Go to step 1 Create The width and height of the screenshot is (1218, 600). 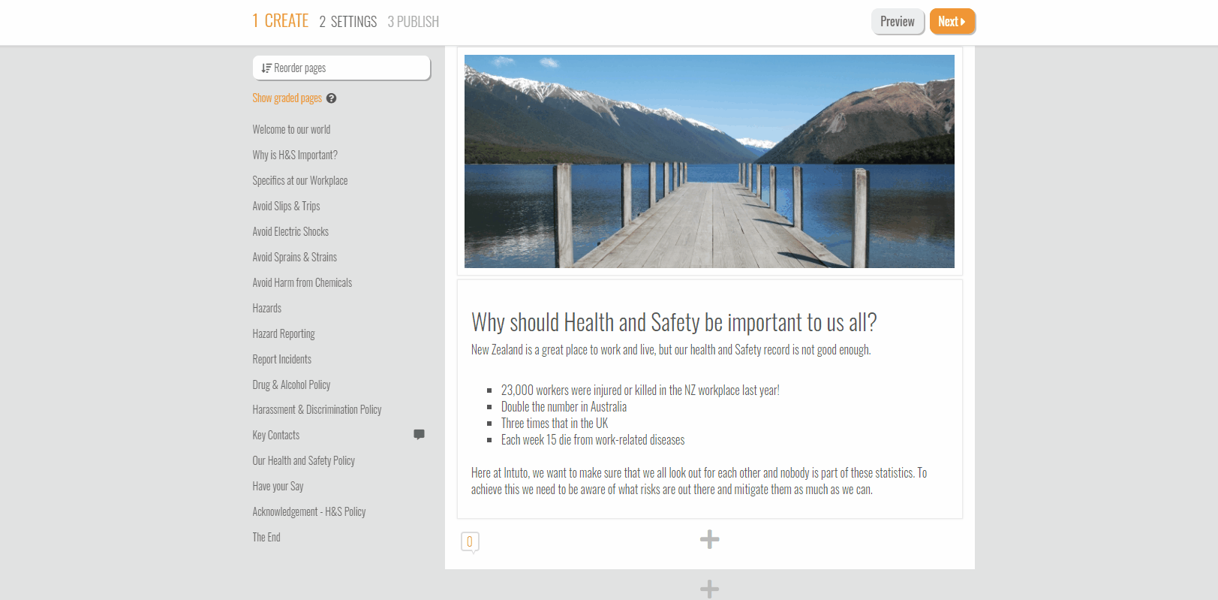click(x=280, y=21)
